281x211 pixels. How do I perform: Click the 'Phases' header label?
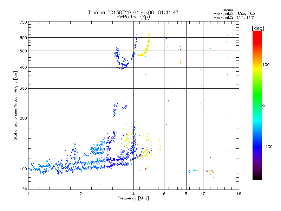pos(227,10)
